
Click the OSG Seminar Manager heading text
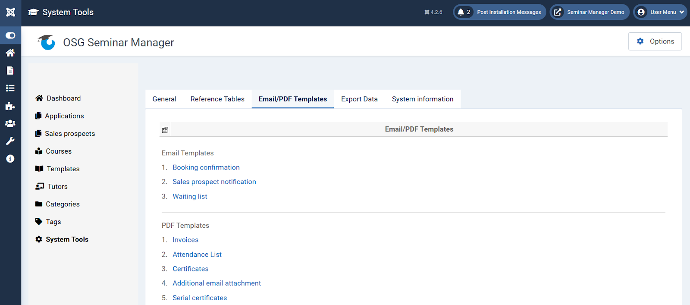(119, 42)
